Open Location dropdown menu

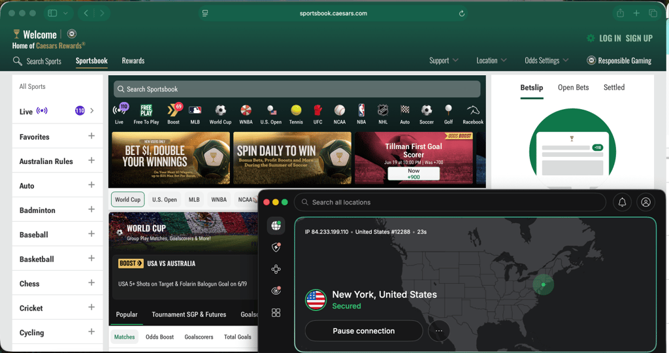491,61
